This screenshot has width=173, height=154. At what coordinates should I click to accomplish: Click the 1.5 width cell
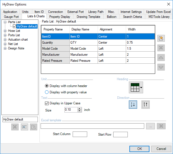[140, 49]
